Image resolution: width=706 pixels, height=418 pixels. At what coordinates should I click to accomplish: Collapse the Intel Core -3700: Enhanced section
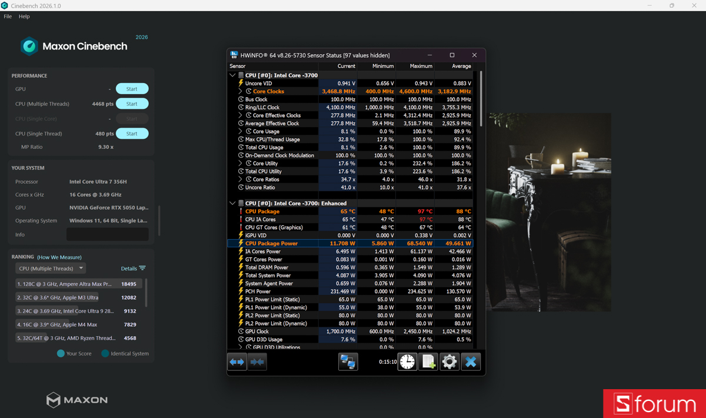232,203
